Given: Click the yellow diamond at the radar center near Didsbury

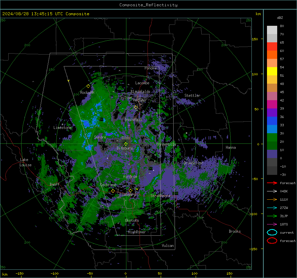Looking at the screenshot, I should pyautogui.click(x=126, y=144).
